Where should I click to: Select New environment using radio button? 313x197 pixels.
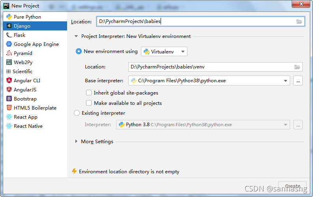tap(79, 51)
